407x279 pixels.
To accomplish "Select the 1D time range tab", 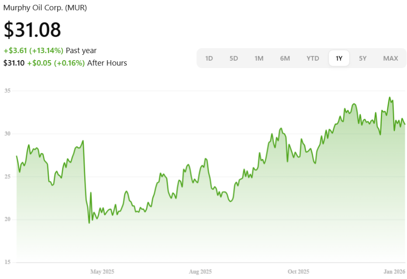I will tap(209, 58).
